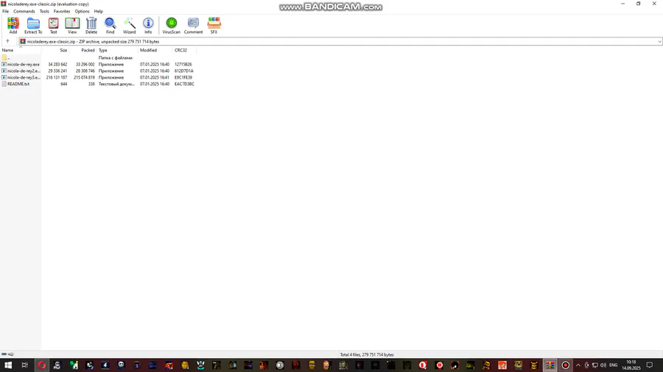Click the nicola-de-rey.exe file icon
The image size is (663, 372).
pyautogui.click(x=4, y=65)
